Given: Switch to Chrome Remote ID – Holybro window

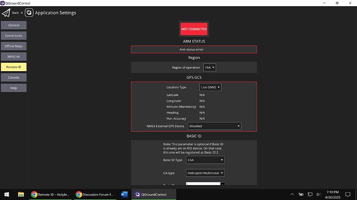Looking at the screenshot, I should click(50, 194).
